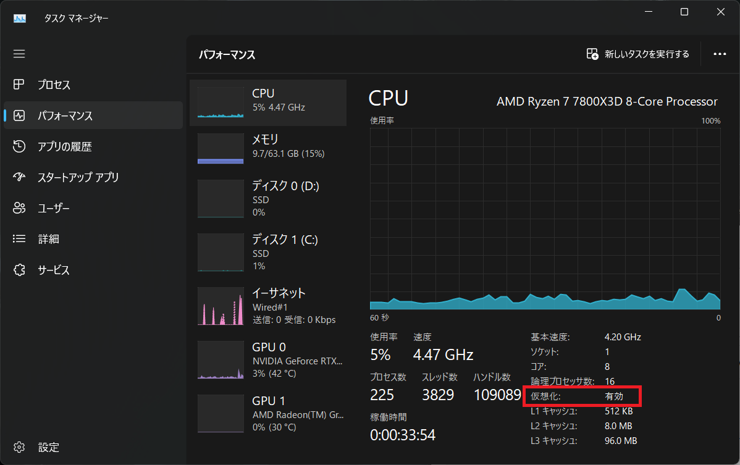Click the Task Manager app icon in title bar

click(x=20, y=19)
